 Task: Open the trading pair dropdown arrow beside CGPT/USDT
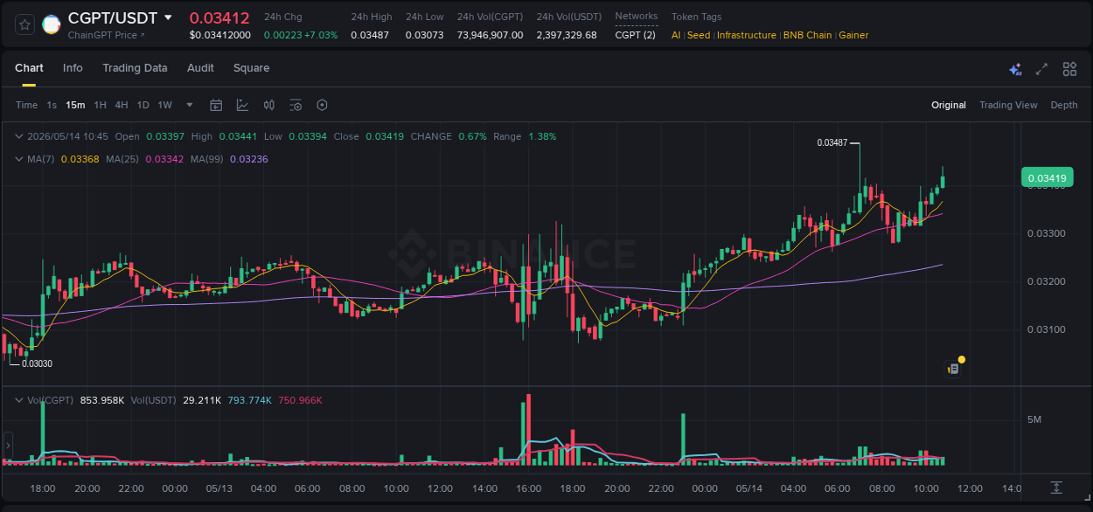tap(168, 17)
